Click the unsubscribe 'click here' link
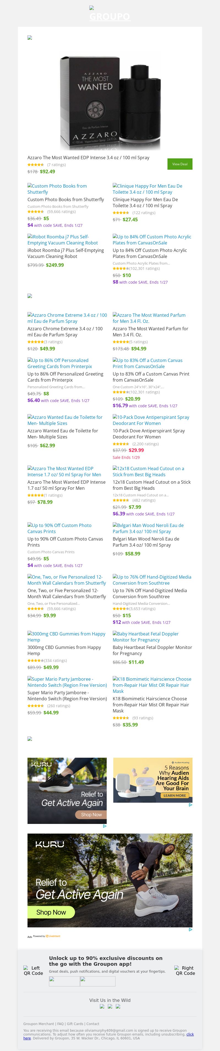 [x=190, y=1034]
